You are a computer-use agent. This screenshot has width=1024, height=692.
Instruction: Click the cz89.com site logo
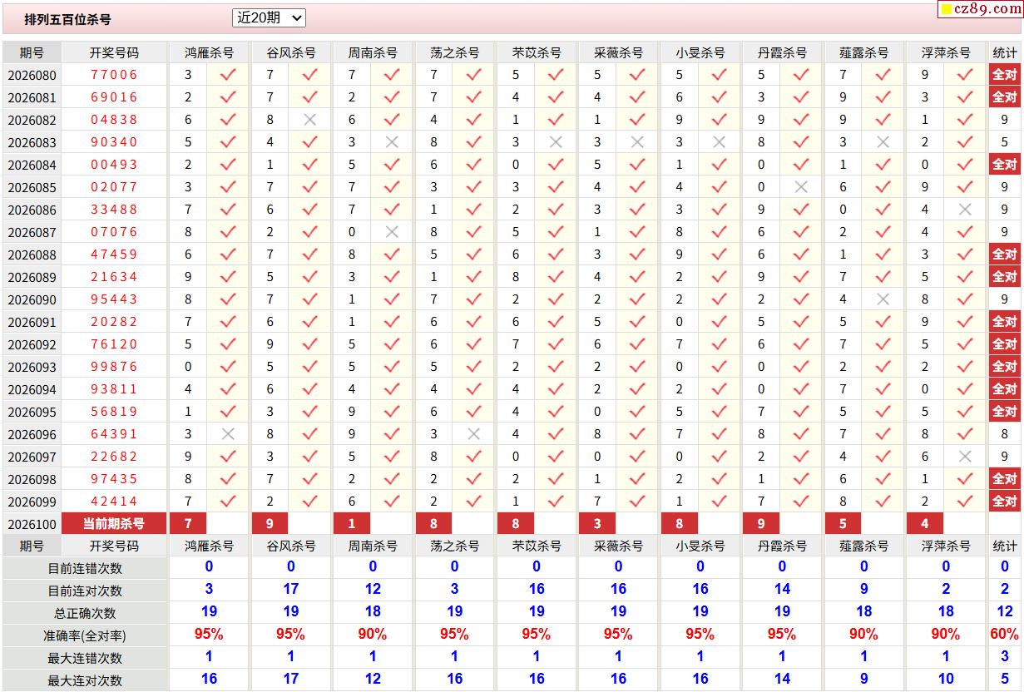pos(987,9)
